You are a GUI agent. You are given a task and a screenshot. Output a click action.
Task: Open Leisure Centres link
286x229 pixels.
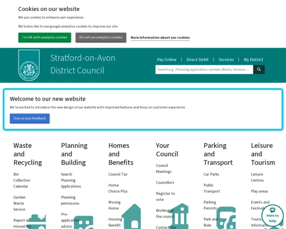(257, 177)
